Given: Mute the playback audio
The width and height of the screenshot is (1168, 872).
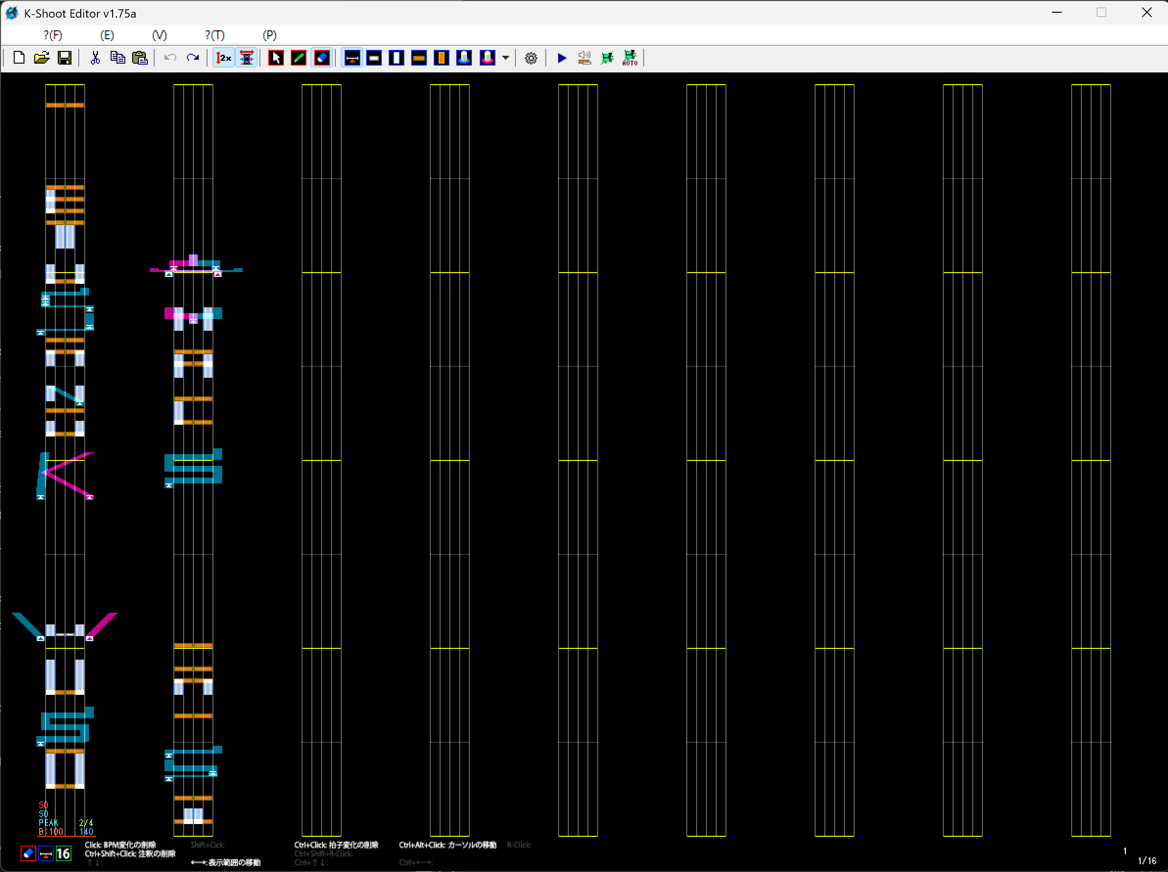Looking at the screenshot, I should [x=584, y=58].
